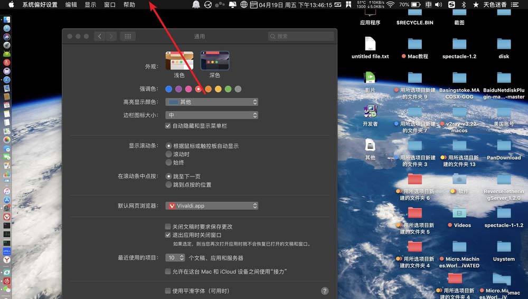
Task: Enable 关闭文稿时要求保存更改 checkbox
Action: tap(168, 227)
